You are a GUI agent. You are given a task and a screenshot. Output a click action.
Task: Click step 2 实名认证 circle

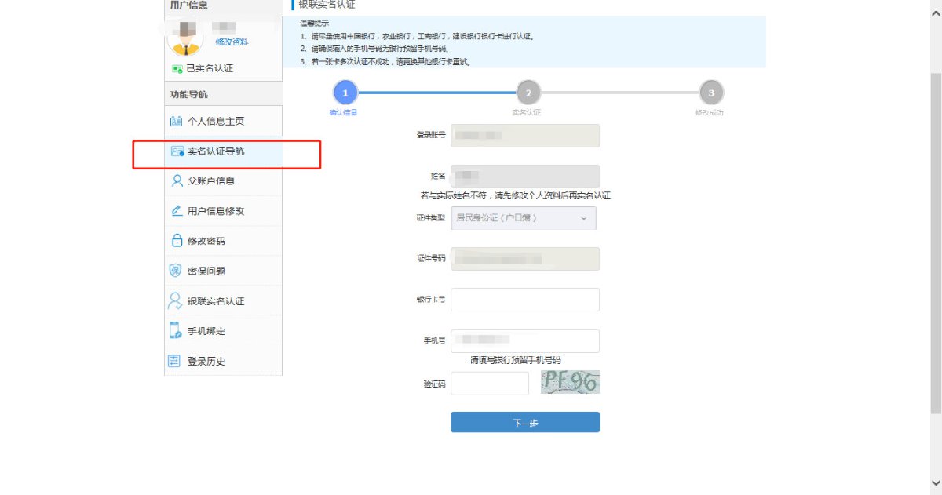click(x=528, y=93)
